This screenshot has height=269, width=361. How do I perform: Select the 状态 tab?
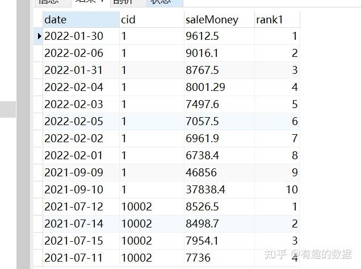(165, 2)
